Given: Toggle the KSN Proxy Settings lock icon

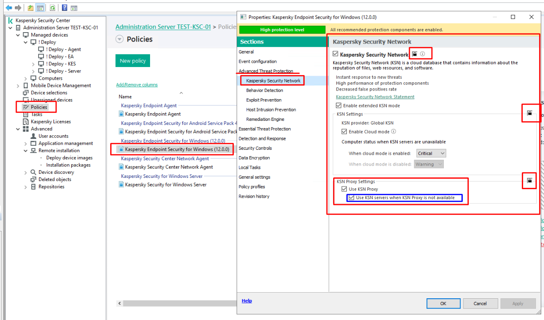Looking at the screenshot, I should coord(529,181).
